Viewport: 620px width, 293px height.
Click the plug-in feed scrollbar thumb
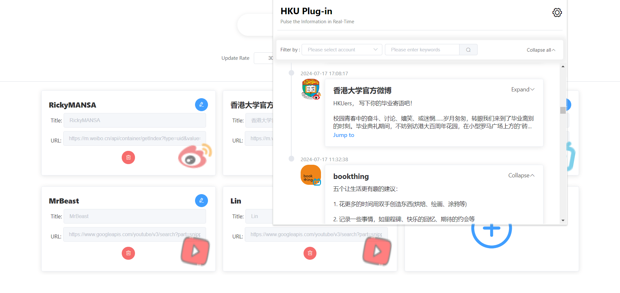(563, 110)
